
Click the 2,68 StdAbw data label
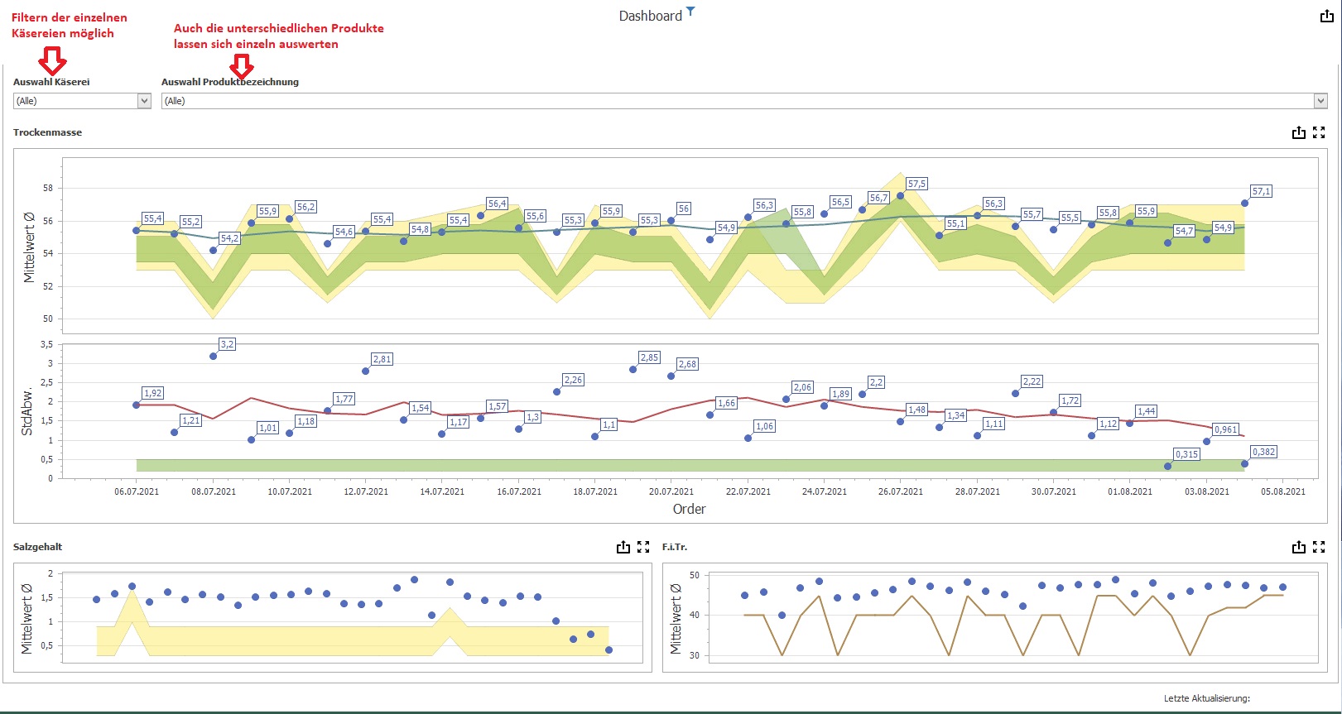[687, 364]
